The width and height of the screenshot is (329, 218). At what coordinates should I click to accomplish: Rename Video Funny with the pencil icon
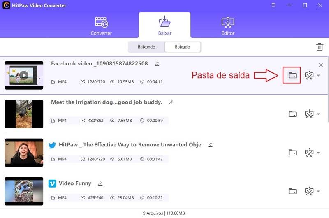(x=100, y=183)
